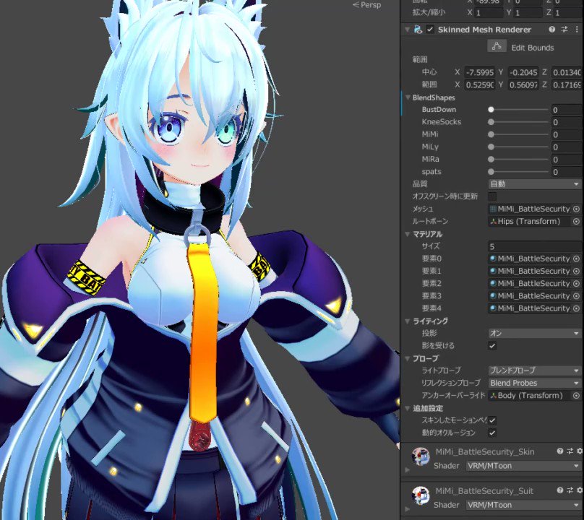Open object picker for 要素1 material
The width and height of the screenshot is (584, 520).
coord(576,271)
